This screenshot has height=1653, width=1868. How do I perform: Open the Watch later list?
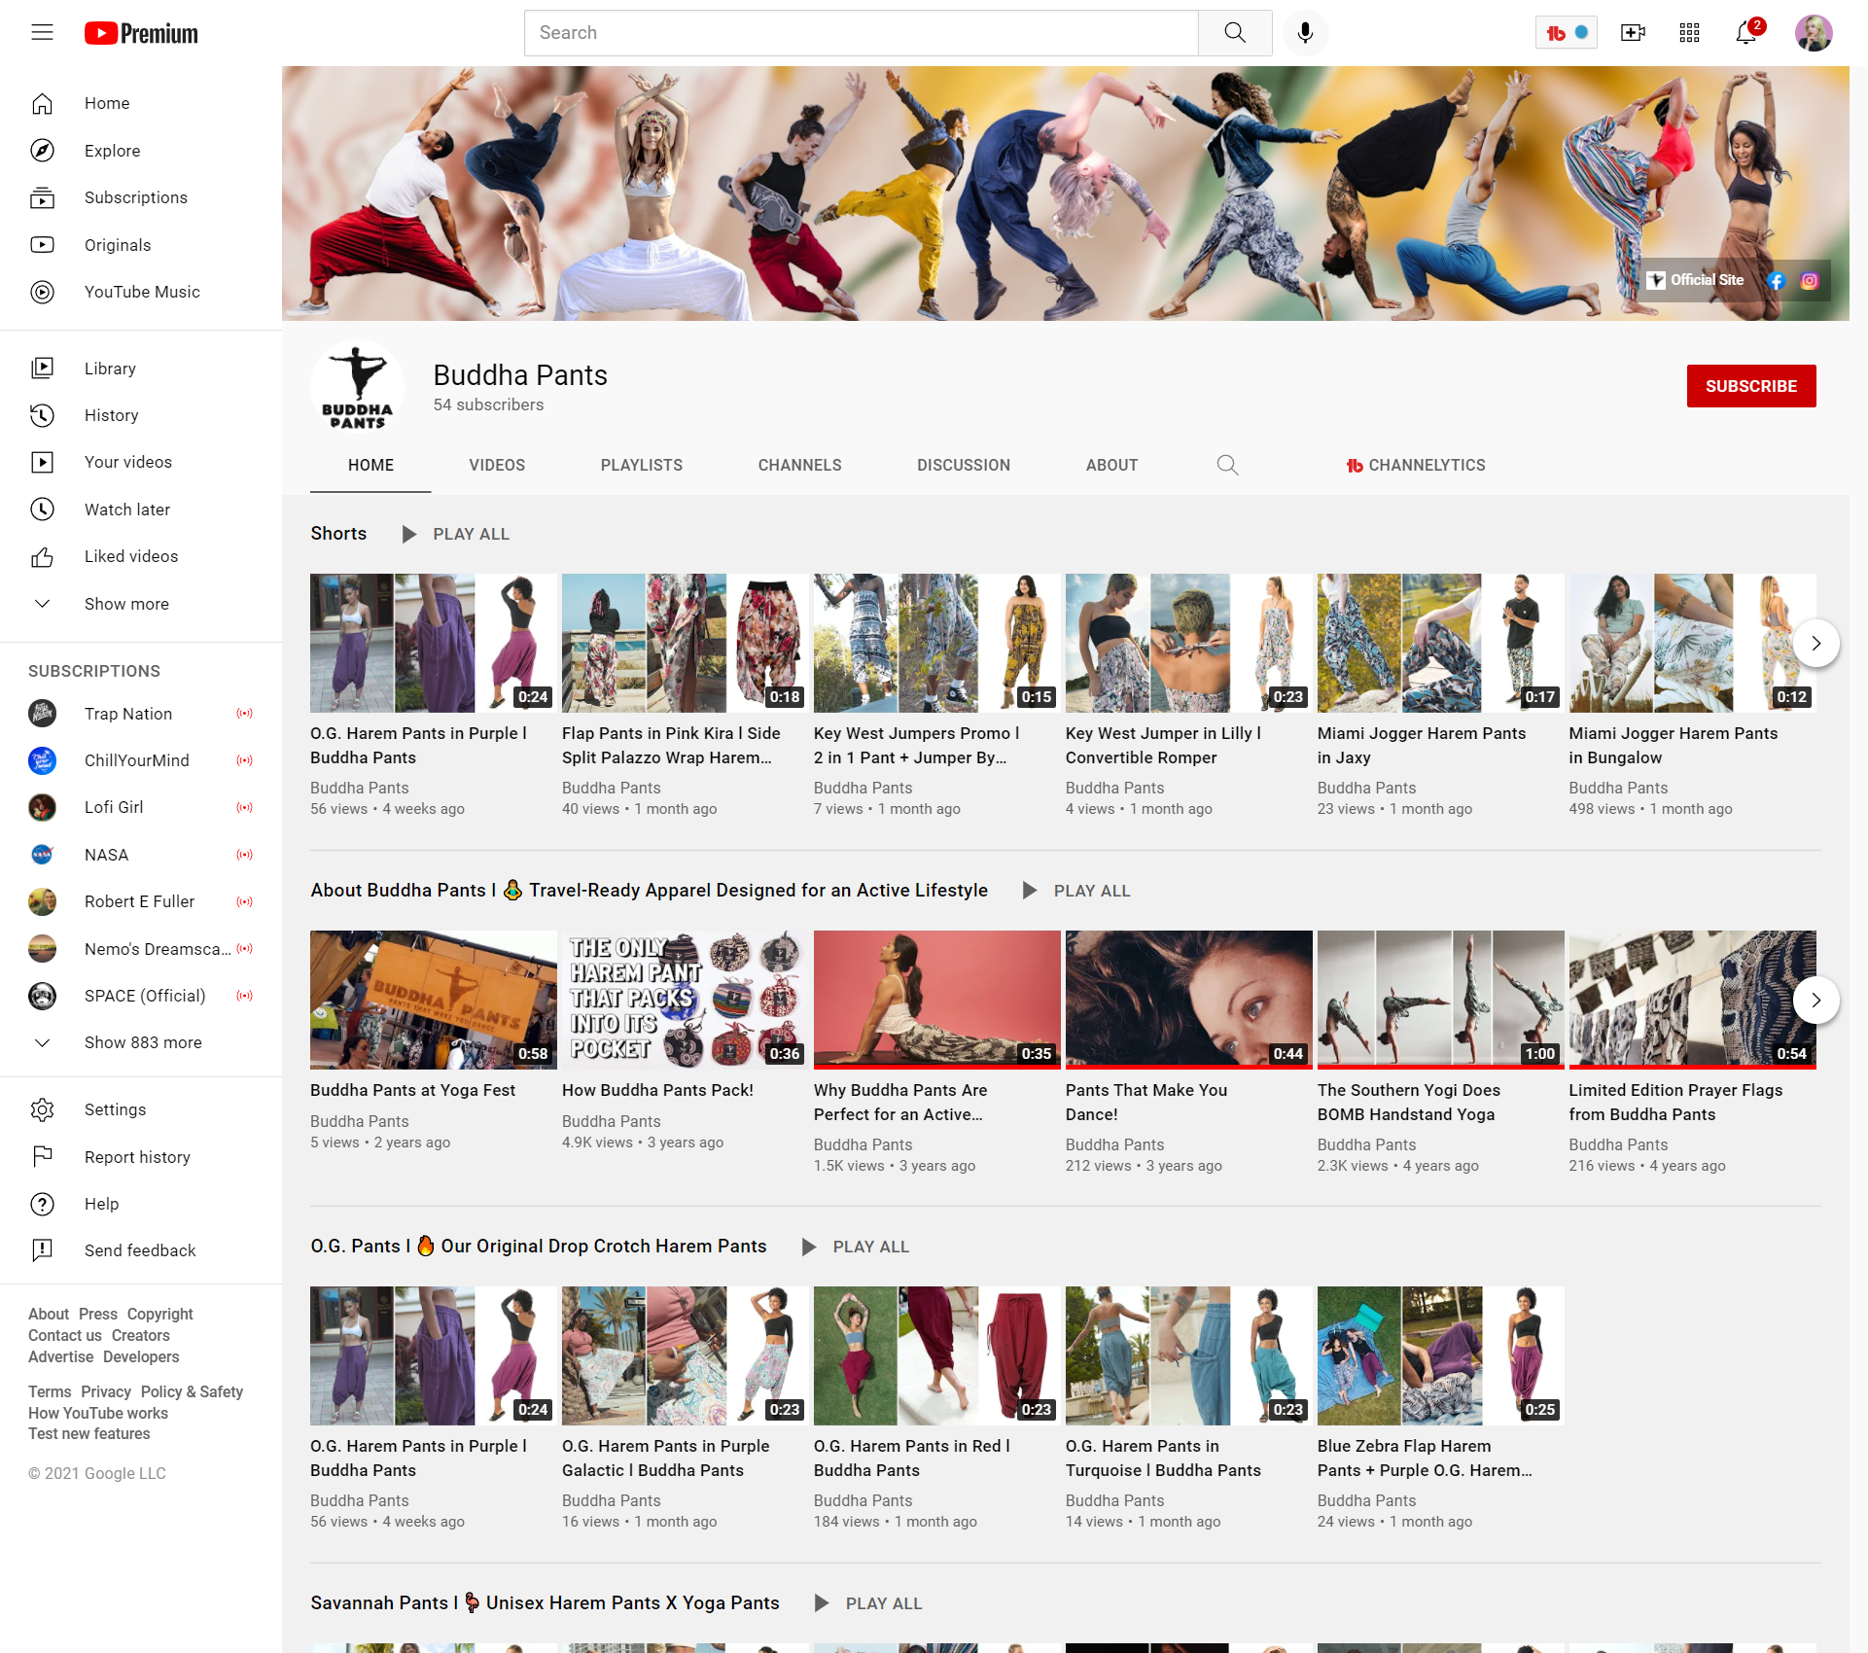141,510
